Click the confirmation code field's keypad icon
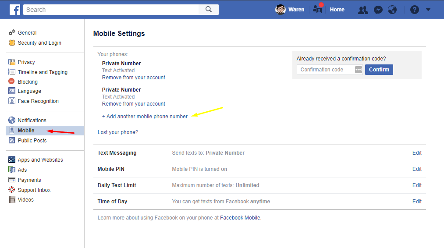The width and height of the screenshot is (444, 248). (358, 70)
